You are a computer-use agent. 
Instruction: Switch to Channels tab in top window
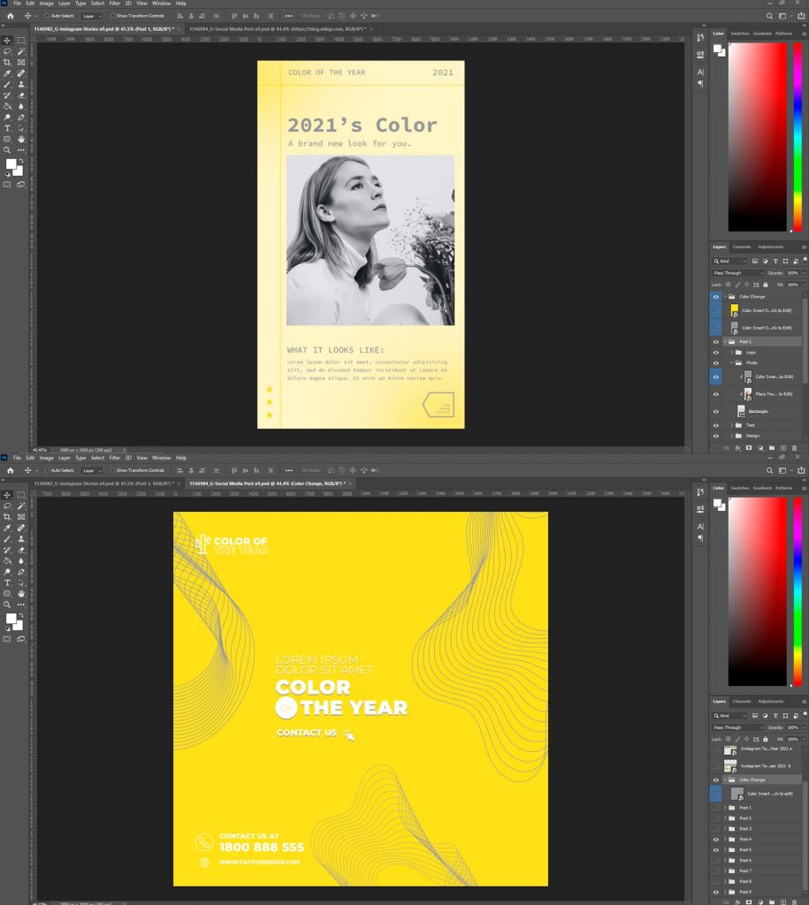pos(742,247)
